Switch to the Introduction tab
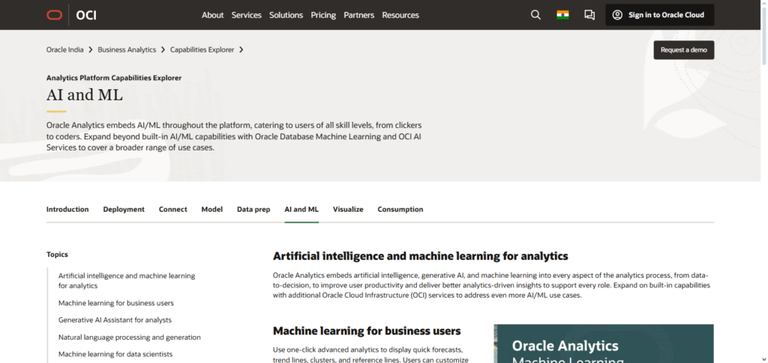This screenshot has height=363, width=768. pos(67,209)
